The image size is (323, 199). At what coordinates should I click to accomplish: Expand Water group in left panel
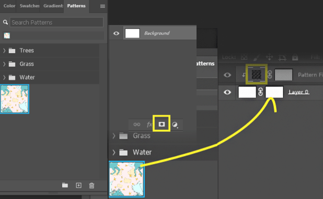(x=4, y=77)
